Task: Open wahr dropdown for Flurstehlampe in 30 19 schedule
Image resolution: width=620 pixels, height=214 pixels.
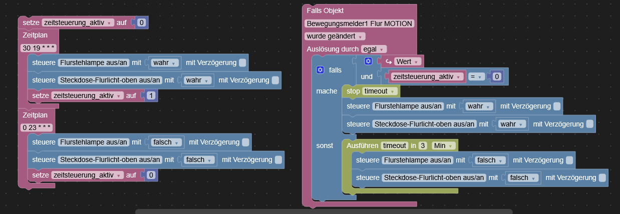Action: coord(165,63)
